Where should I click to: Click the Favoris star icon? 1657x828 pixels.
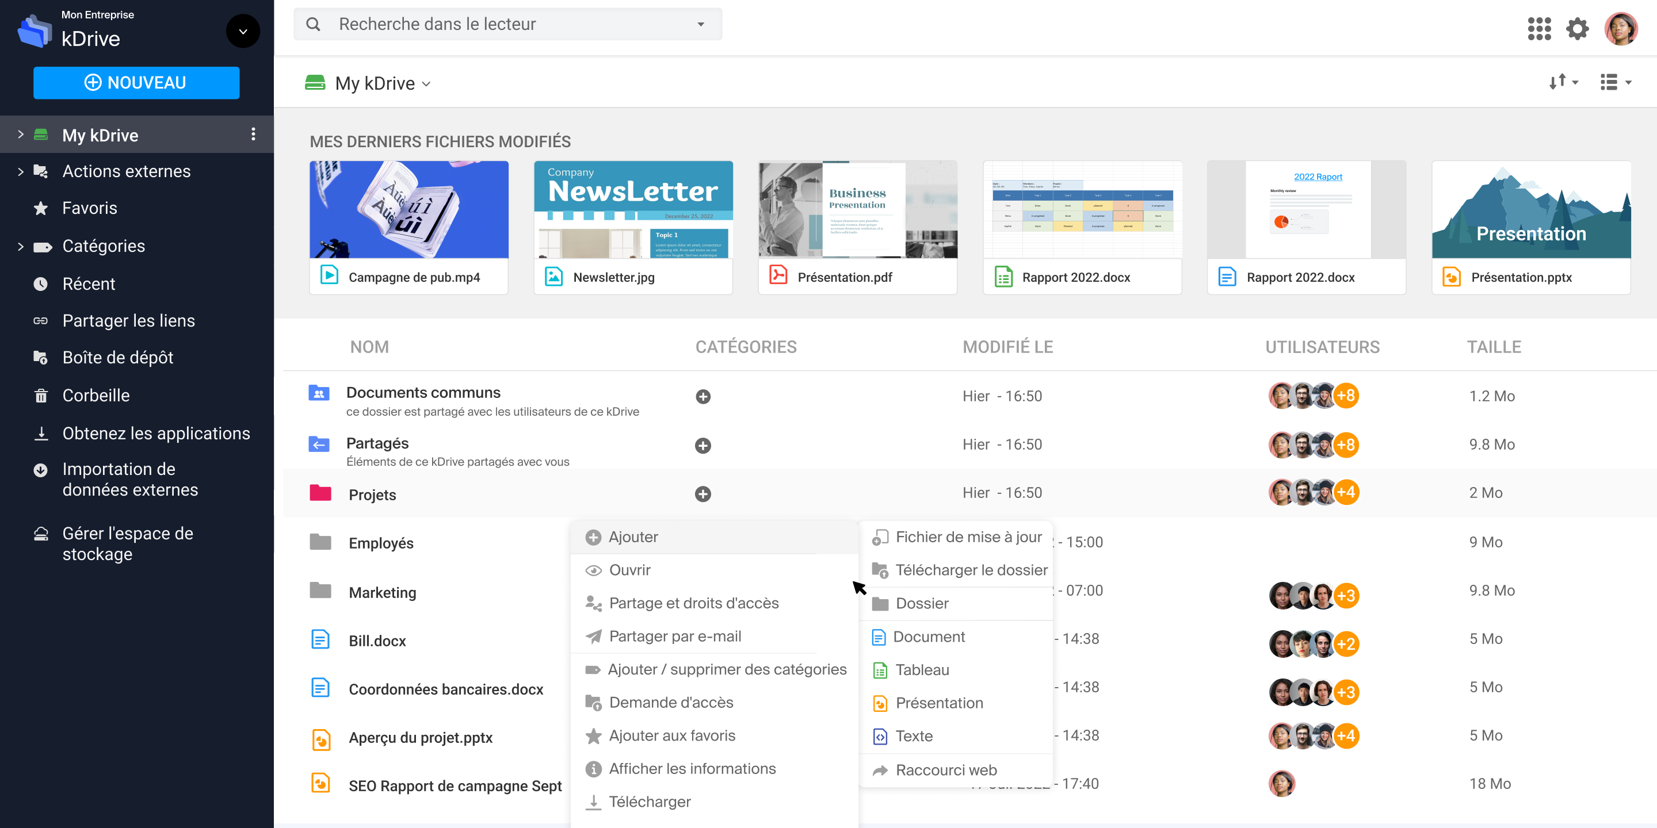(41, 208)
